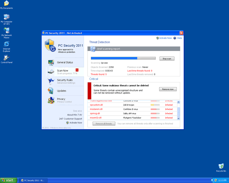The image size is (229, 183).
Task: Click the Activate Now shield icon at top
Action: pos(157,38)
